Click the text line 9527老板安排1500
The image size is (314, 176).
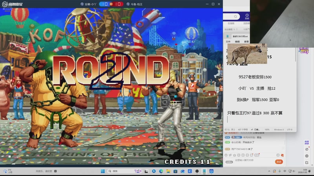[255, 77]
